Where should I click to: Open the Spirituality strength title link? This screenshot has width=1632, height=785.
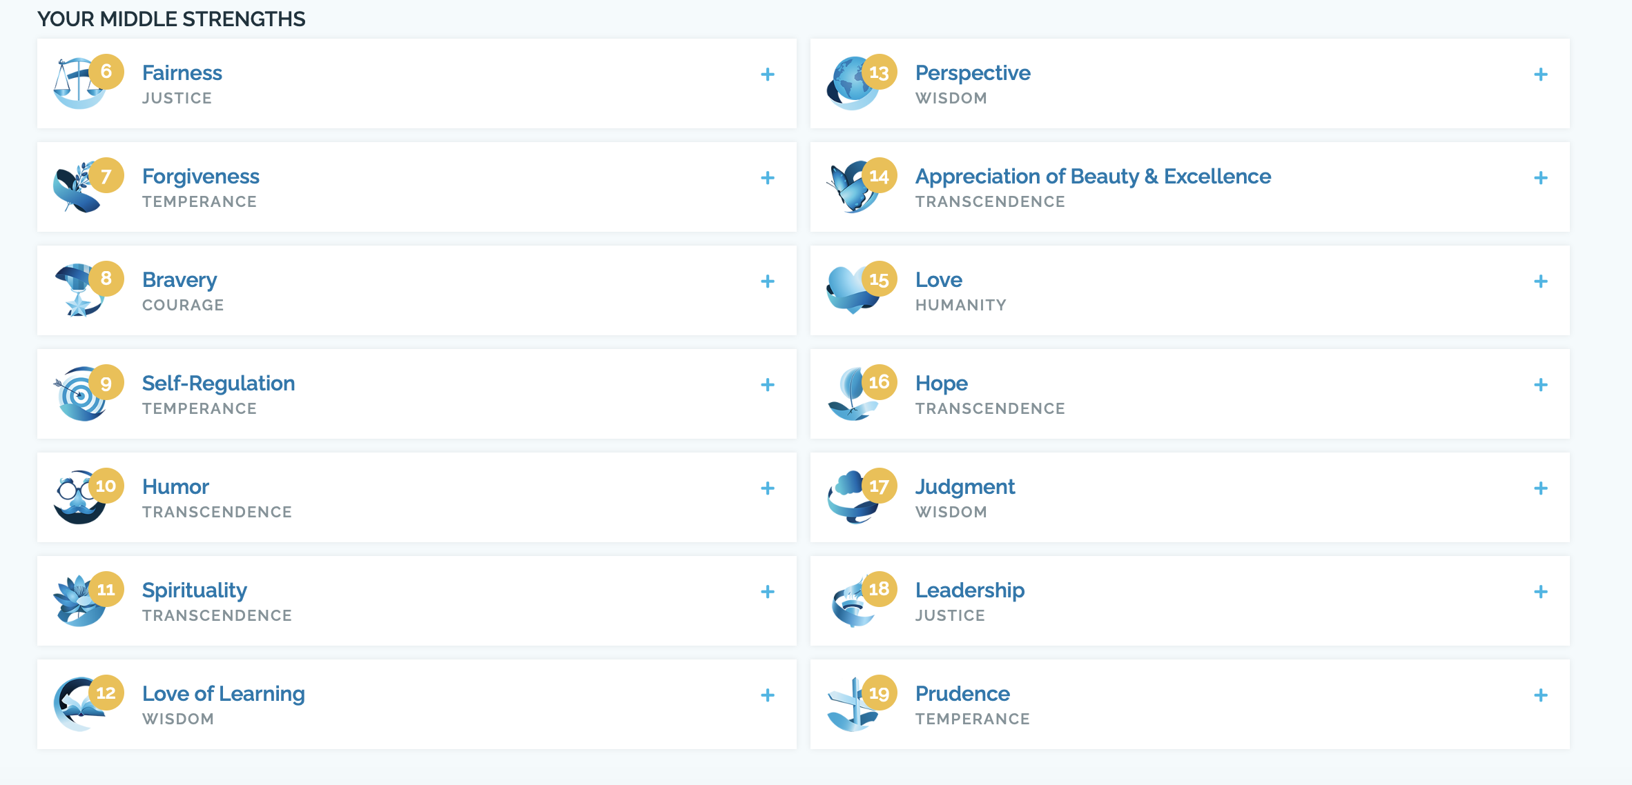pyautogui.click(x=195, y=590)
